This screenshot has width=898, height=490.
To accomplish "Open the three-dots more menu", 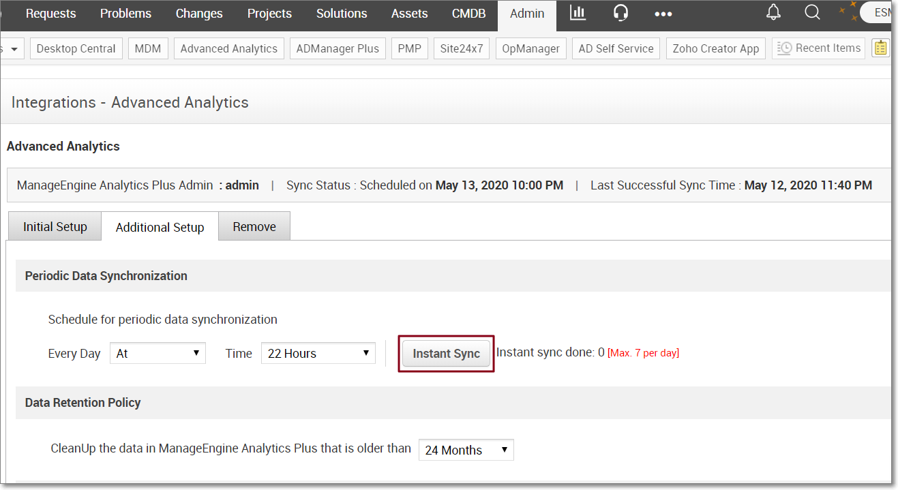I will tap(663, 14).
